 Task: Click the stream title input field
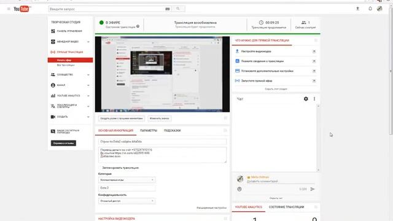pos(162,142)
